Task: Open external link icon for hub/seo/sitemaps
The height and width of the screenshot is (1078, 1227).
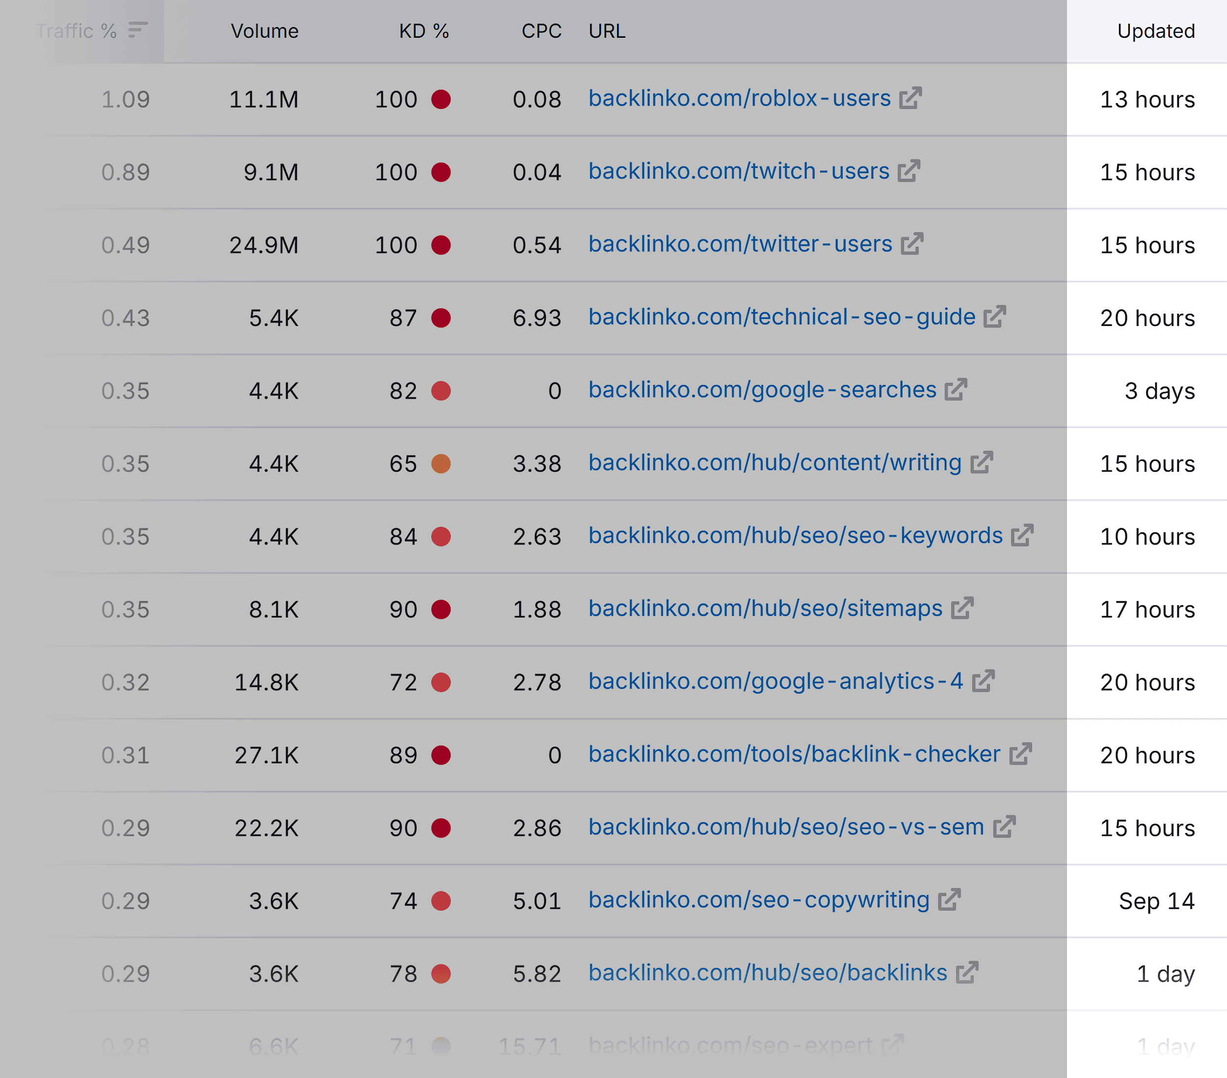Action: pyautogui.click(x=962, y=608)
